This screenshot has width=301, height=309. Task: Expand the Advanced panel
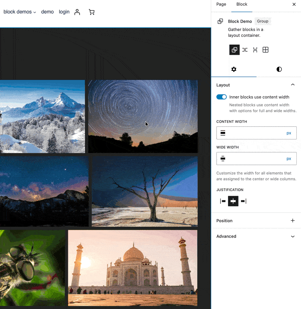(293, 236)
